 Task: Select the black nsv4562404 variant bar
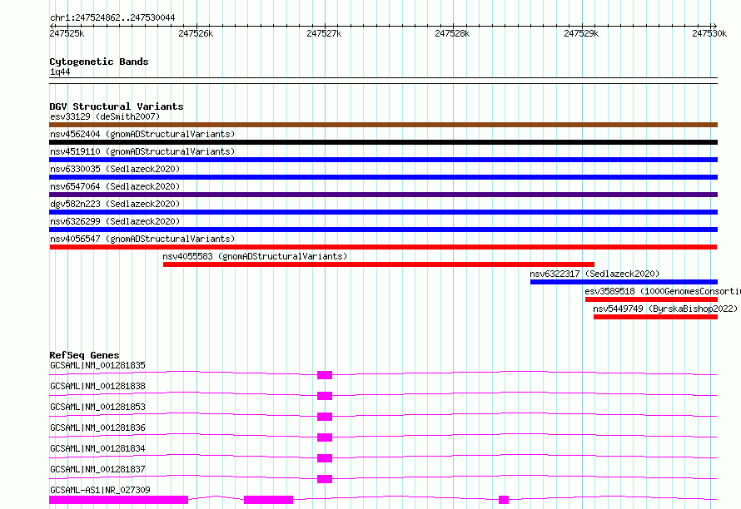click(x=383, y=142)
